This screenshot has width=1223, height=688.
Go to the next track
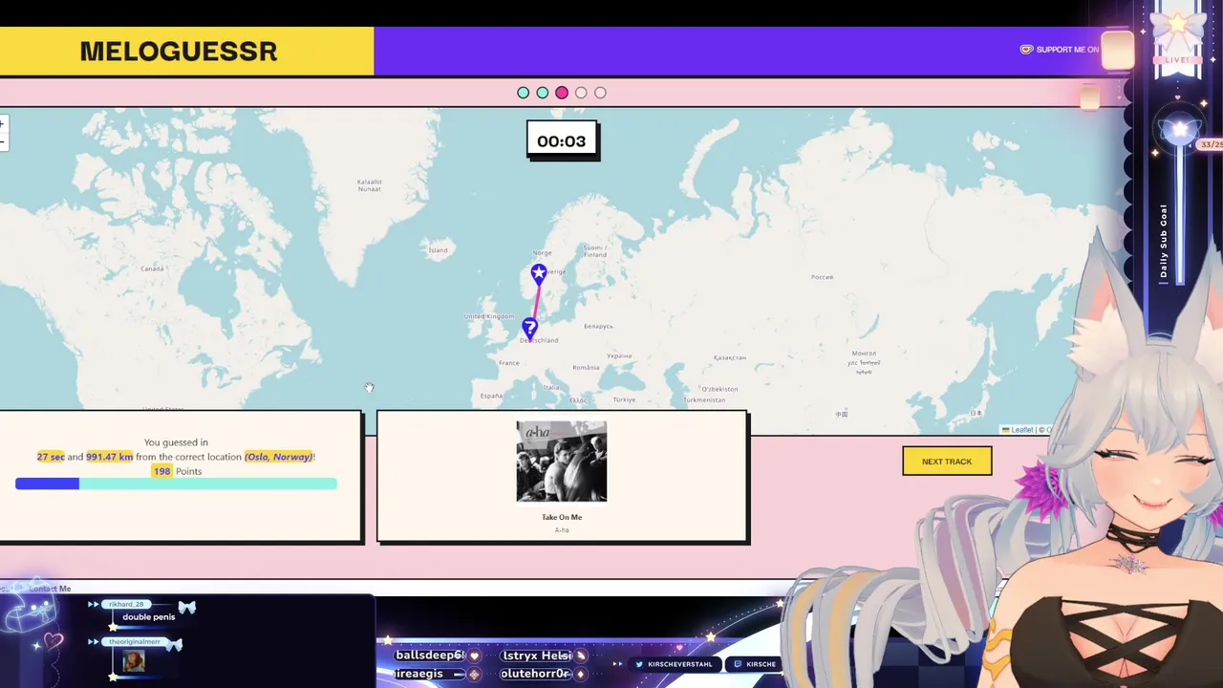[947, 462]
